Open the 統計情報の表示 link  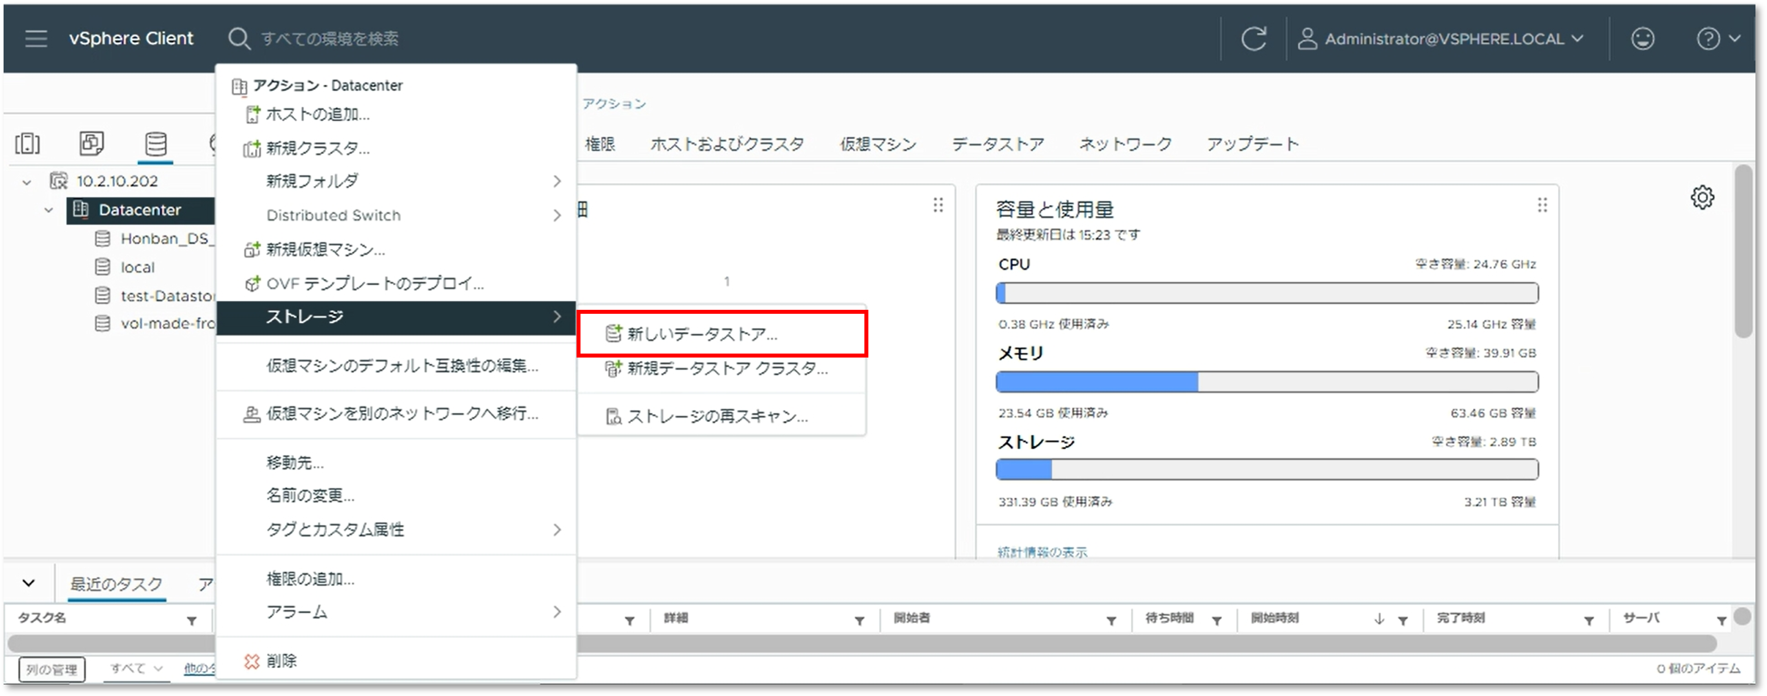pyautogui.click(x=1042, y=552)
